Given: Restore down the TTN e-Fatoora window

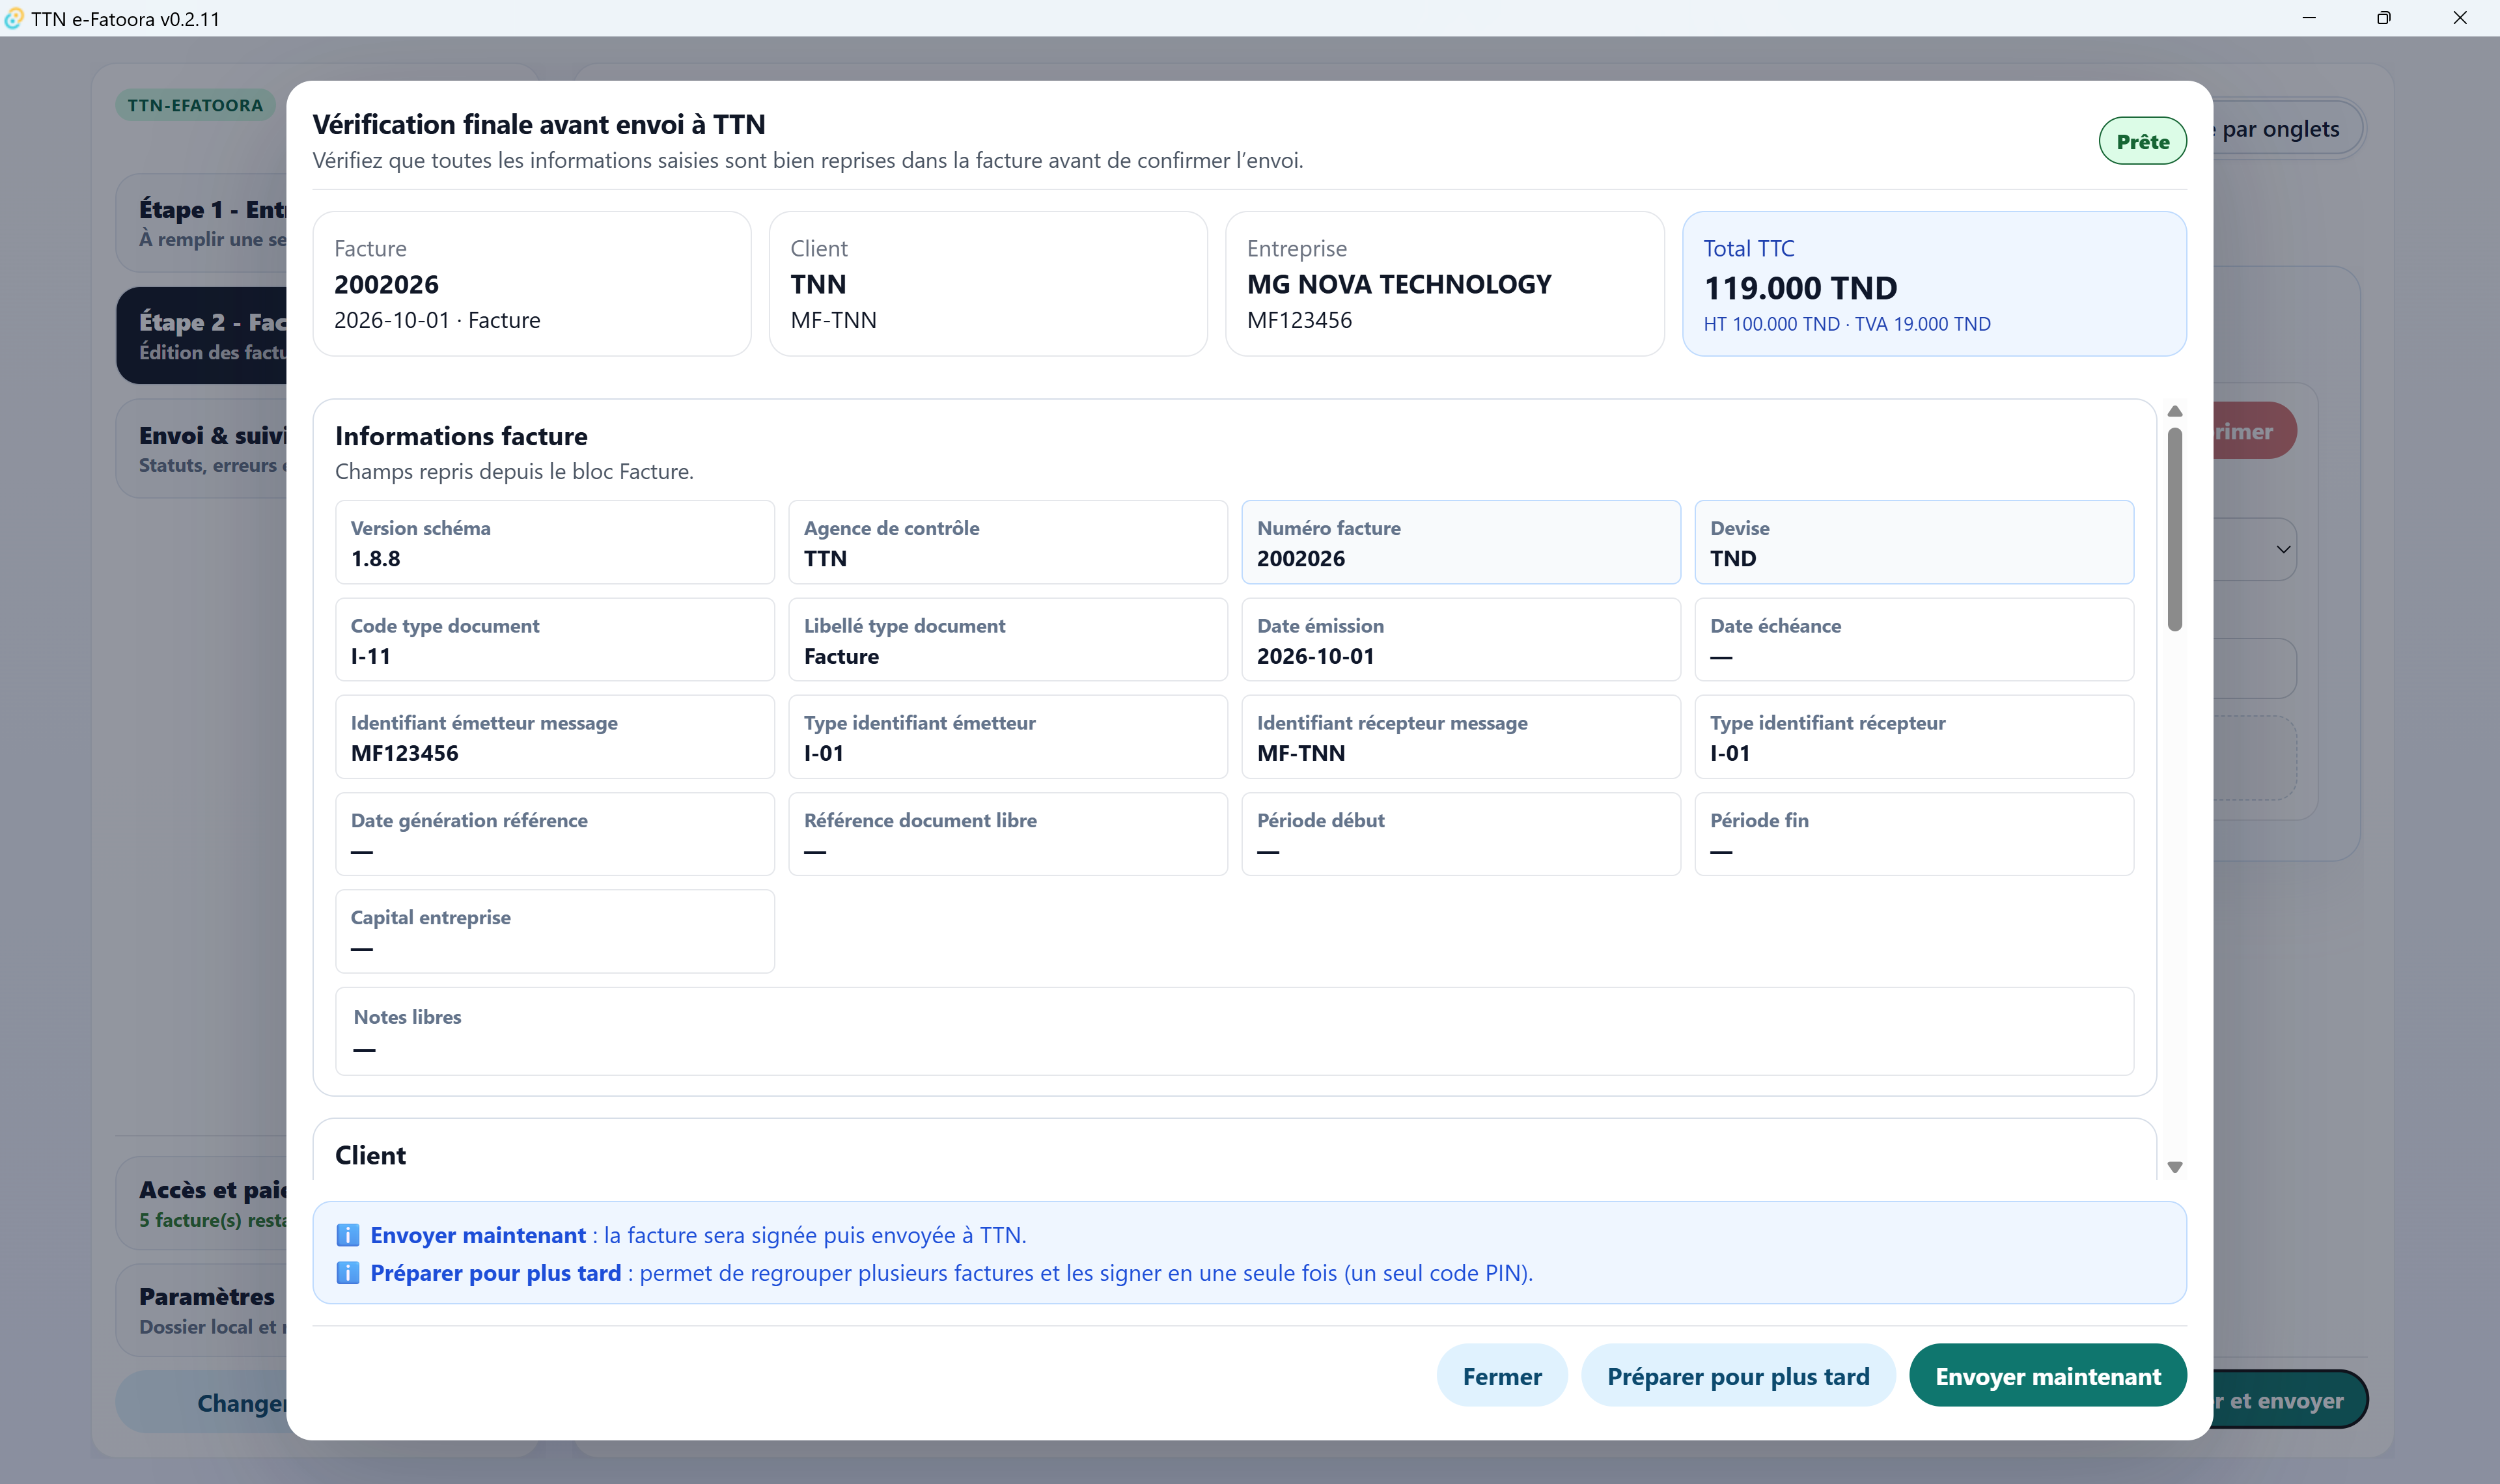Looking at the screenshot, I should 2384,18.
